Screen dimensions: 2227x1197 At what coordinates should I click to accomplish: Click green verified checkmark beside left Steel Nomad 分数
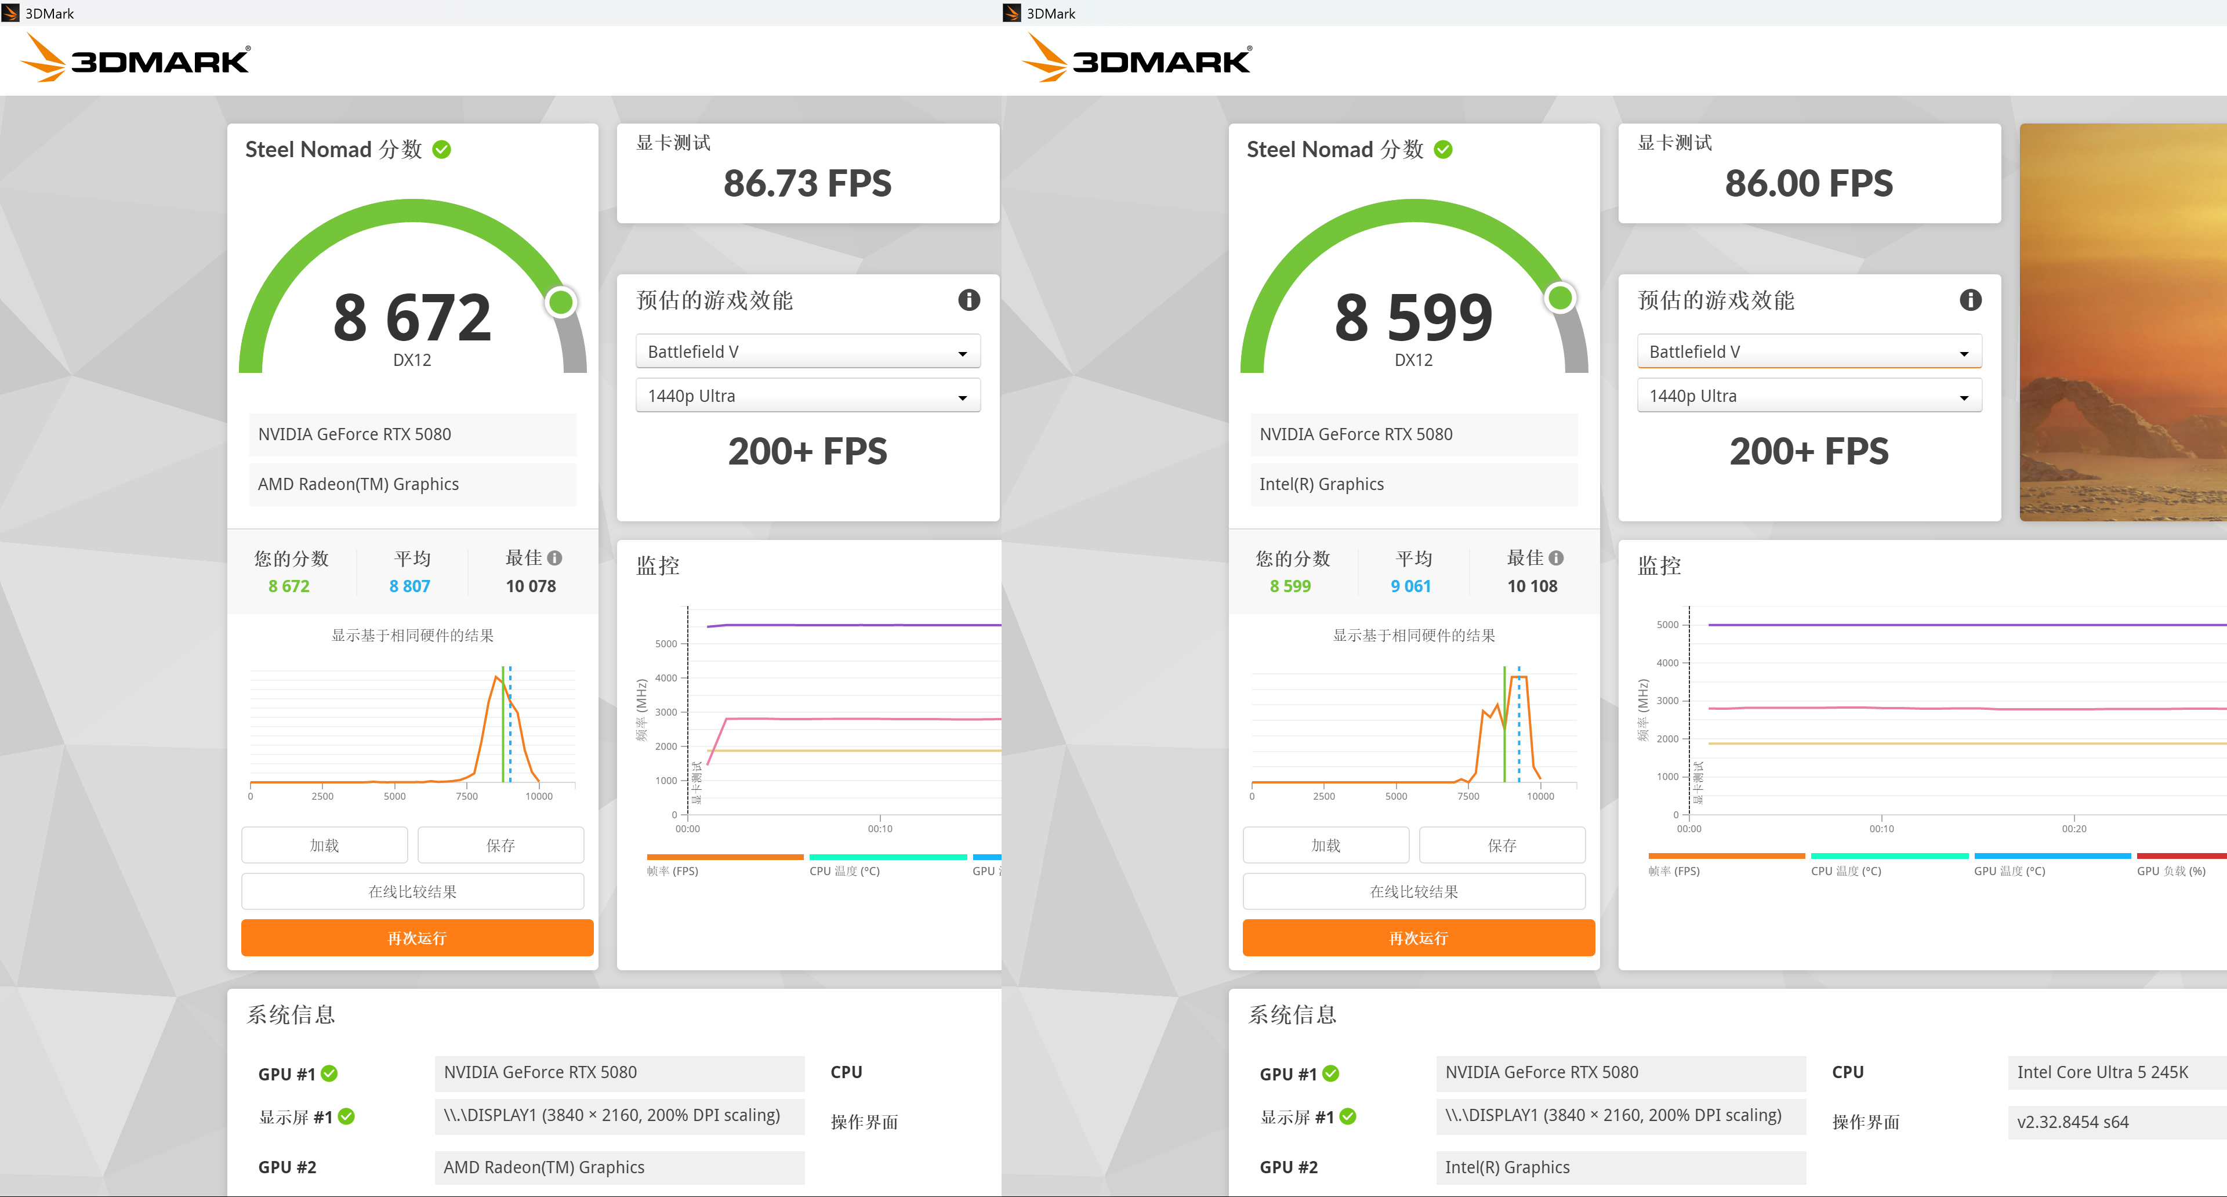442,150
